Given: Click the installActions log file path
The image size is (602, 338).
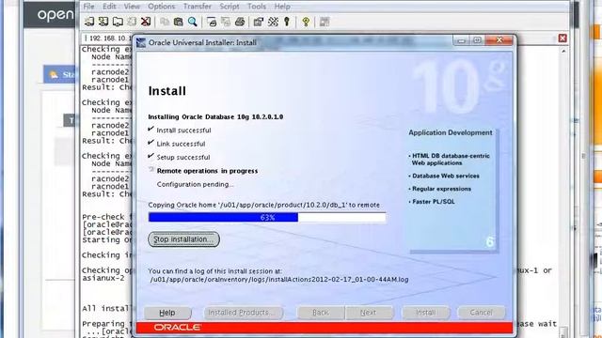Looking at the screenshot, I should (x=279, y=280).
